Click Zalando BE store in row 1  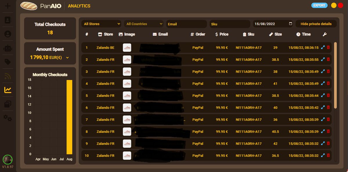[x=106, y=47]
